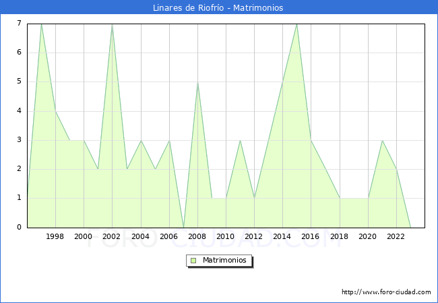Viewport: 438px width, 303px height.
Task: Click y-axis label 2
Action: 19,169
